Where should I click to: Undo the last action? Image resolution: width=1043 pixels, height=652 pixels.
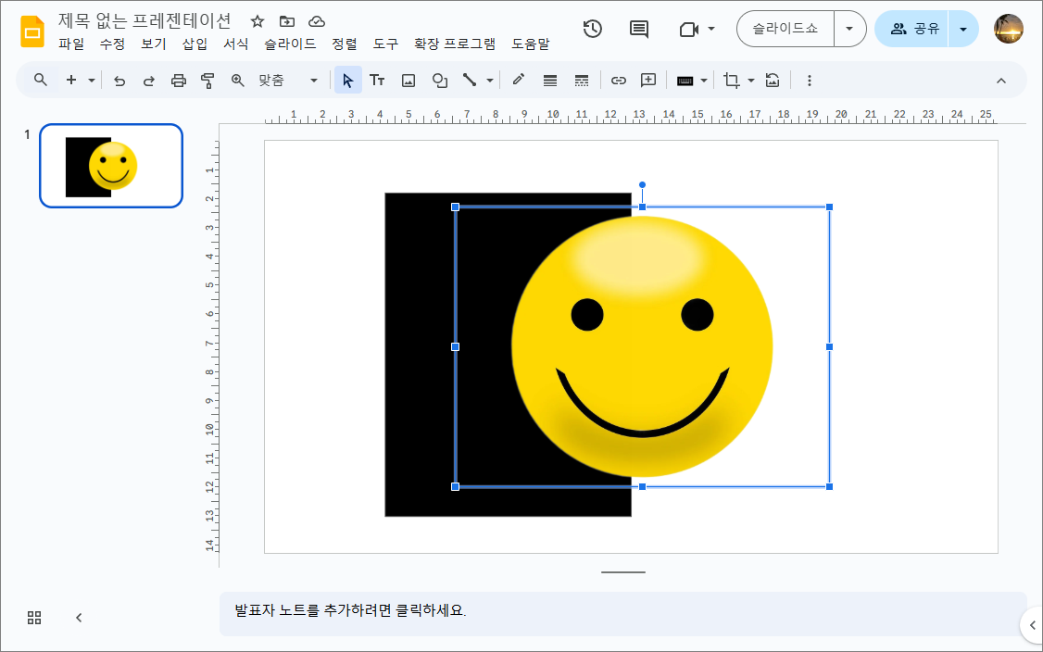(x=119, y=81)
